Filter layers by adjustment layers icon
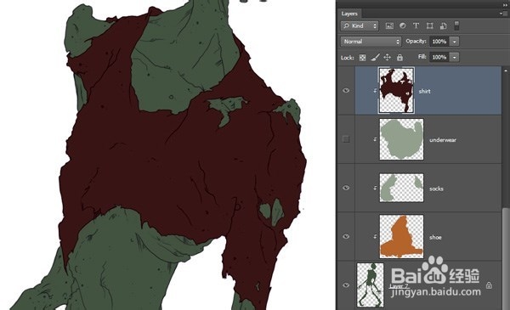 pyautogui.click(x=403, y=25)
